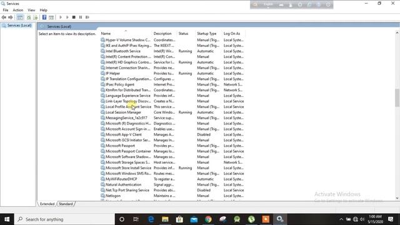The image size is (400, 225).
Task: Click the Netlogon service gear icon
Action: click(102, 196)
